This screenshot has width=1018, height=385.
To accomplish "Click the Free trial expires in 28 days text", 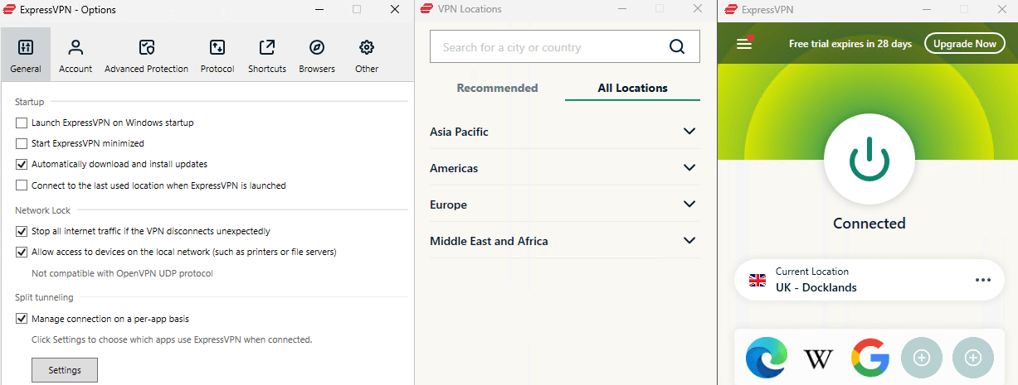I will point(850,44).
